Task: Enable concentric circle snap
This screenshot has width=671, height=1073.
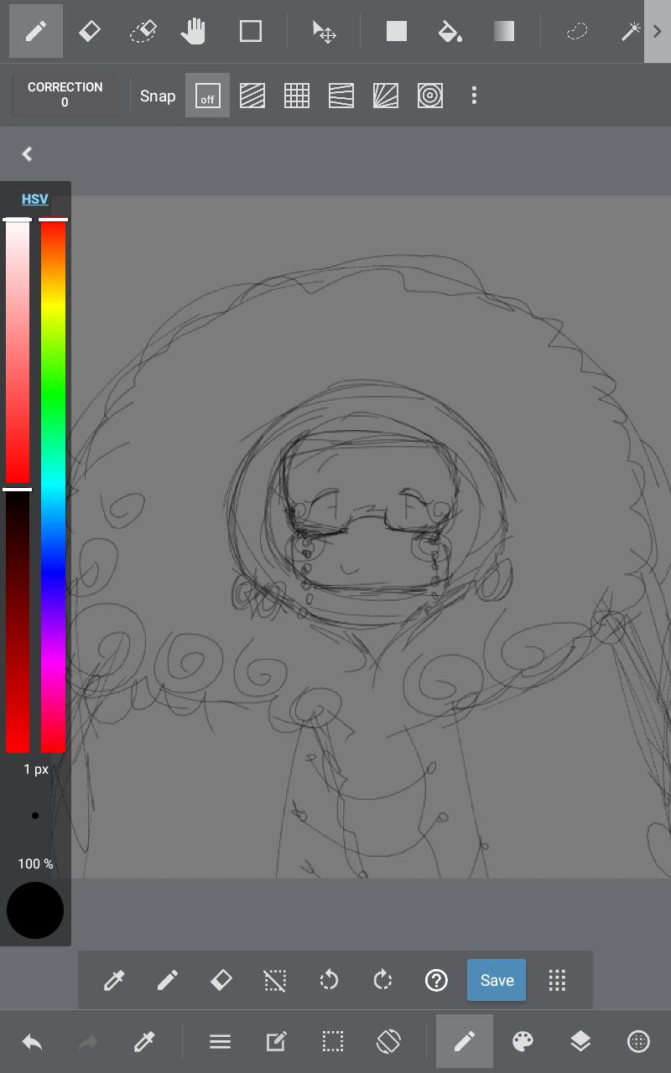Action: pos(430,96)
